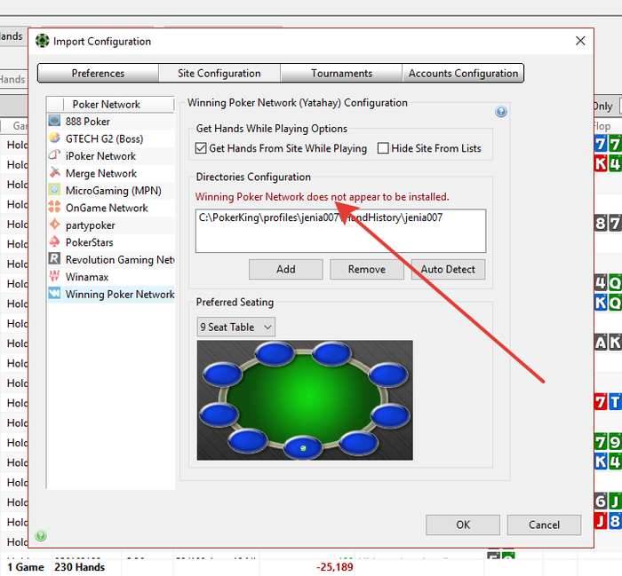Click the Auto Detect button
Image resolution: width=622 pixels, height=576 pixels.
coord(448,270)
